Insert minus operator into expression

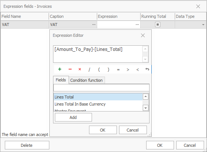coord(70,69)
